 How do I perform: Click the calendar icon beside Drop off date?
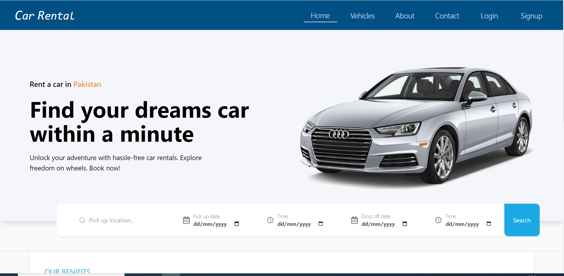pyautogui.click(x=354, y=220)
